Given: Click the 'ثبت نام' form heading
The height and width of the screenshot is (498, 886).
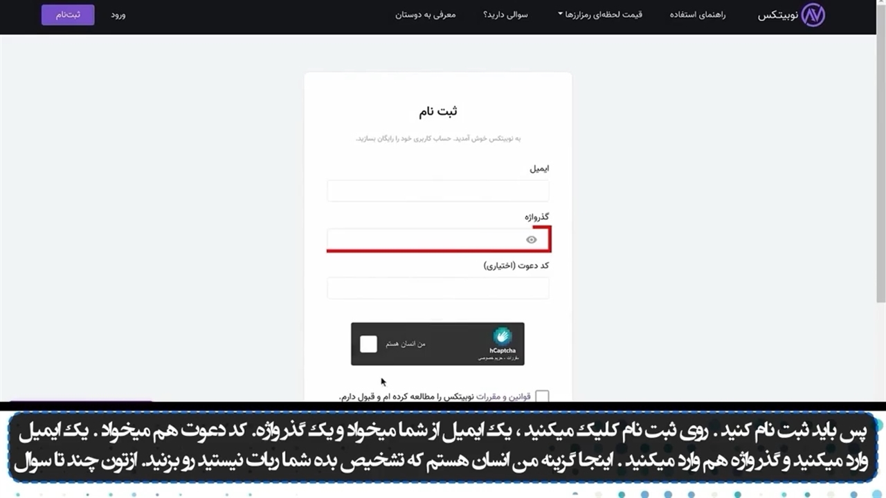Looking at the screenshot, I should [437, 111].
